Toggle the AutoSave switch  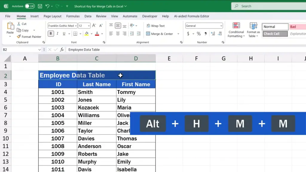[x=30, y=6]
